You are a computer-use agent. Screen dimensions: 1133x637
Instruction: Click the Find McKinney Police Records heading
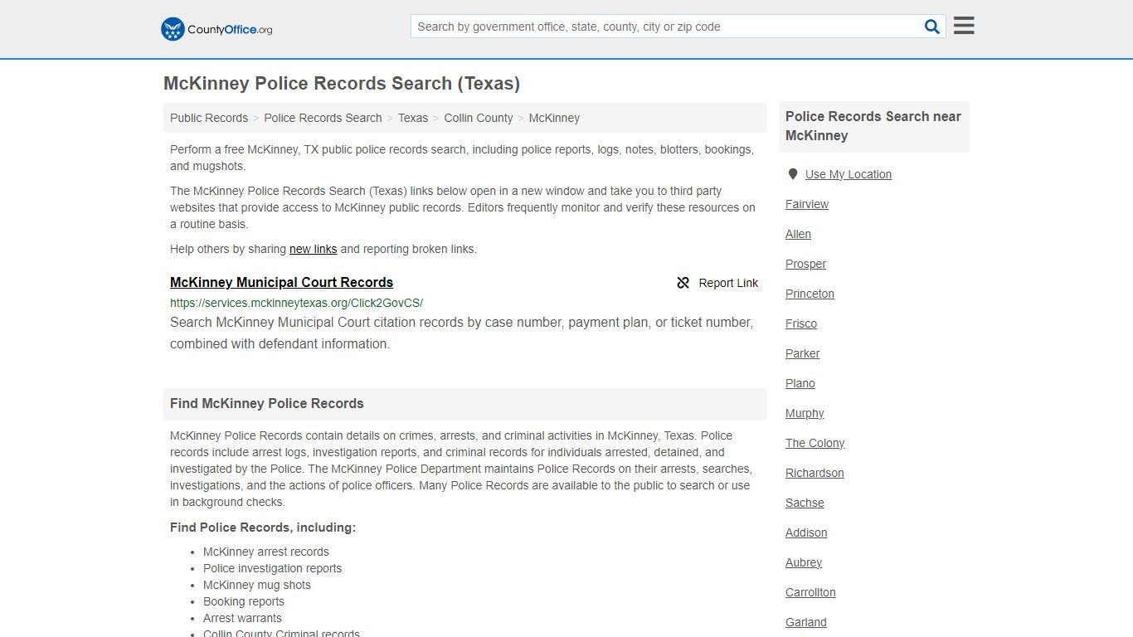point(267,403)
